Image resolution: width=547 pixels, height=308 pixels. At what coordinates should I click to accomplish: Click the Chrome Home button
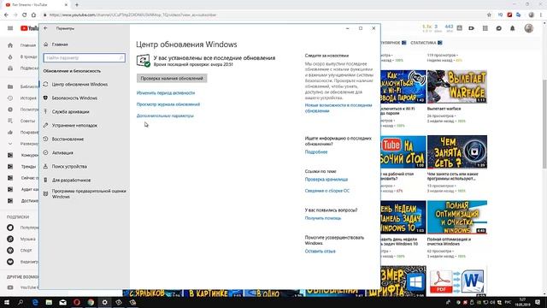33,15
